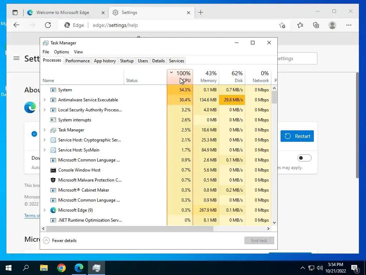Open the Edge settings hamburger menu
The image size is (366, 275).
(x=16, y=58)
